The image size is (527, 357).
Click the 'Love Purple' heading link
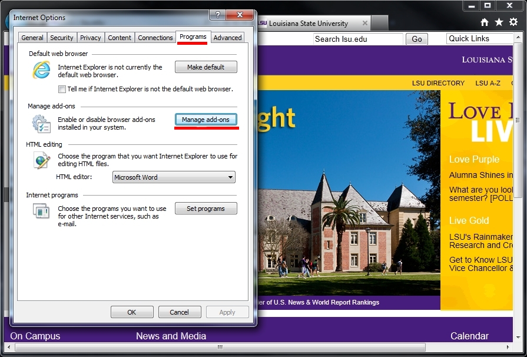[474, 159]
